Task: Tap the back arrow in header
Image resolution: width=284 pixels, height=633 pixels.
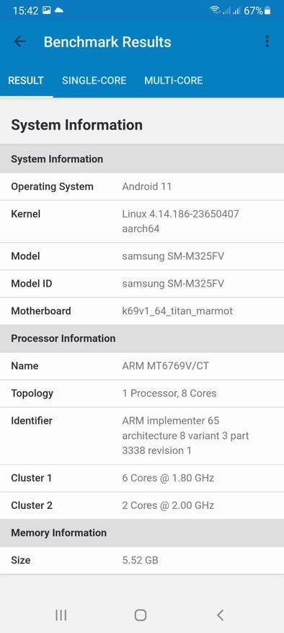Action: [19, 42]
